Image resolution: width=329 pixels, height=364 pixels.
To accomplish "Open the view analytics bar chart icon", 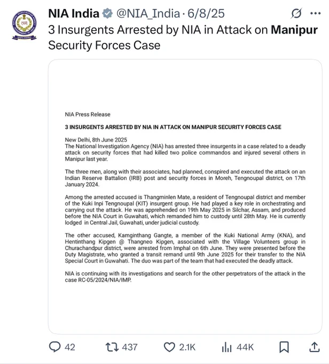I will pos(226,347).
